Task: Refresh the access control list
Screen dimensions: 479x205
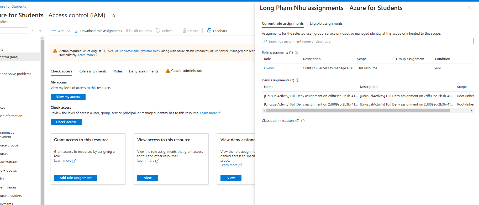Action: tap(165, 31)
